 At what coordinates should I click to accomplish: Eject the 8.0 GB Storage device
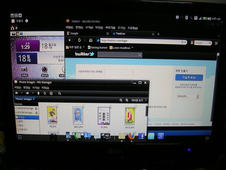[37, 113]
